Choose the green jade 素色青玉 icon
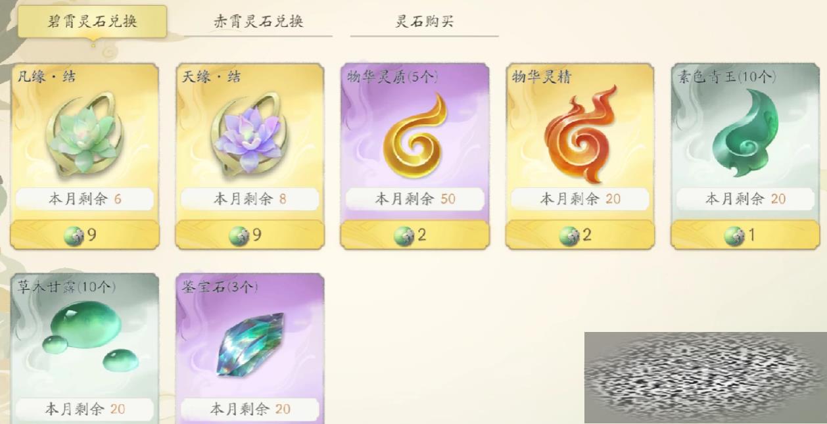This screenshot has width=827, height=424. [x=746, y=133]
